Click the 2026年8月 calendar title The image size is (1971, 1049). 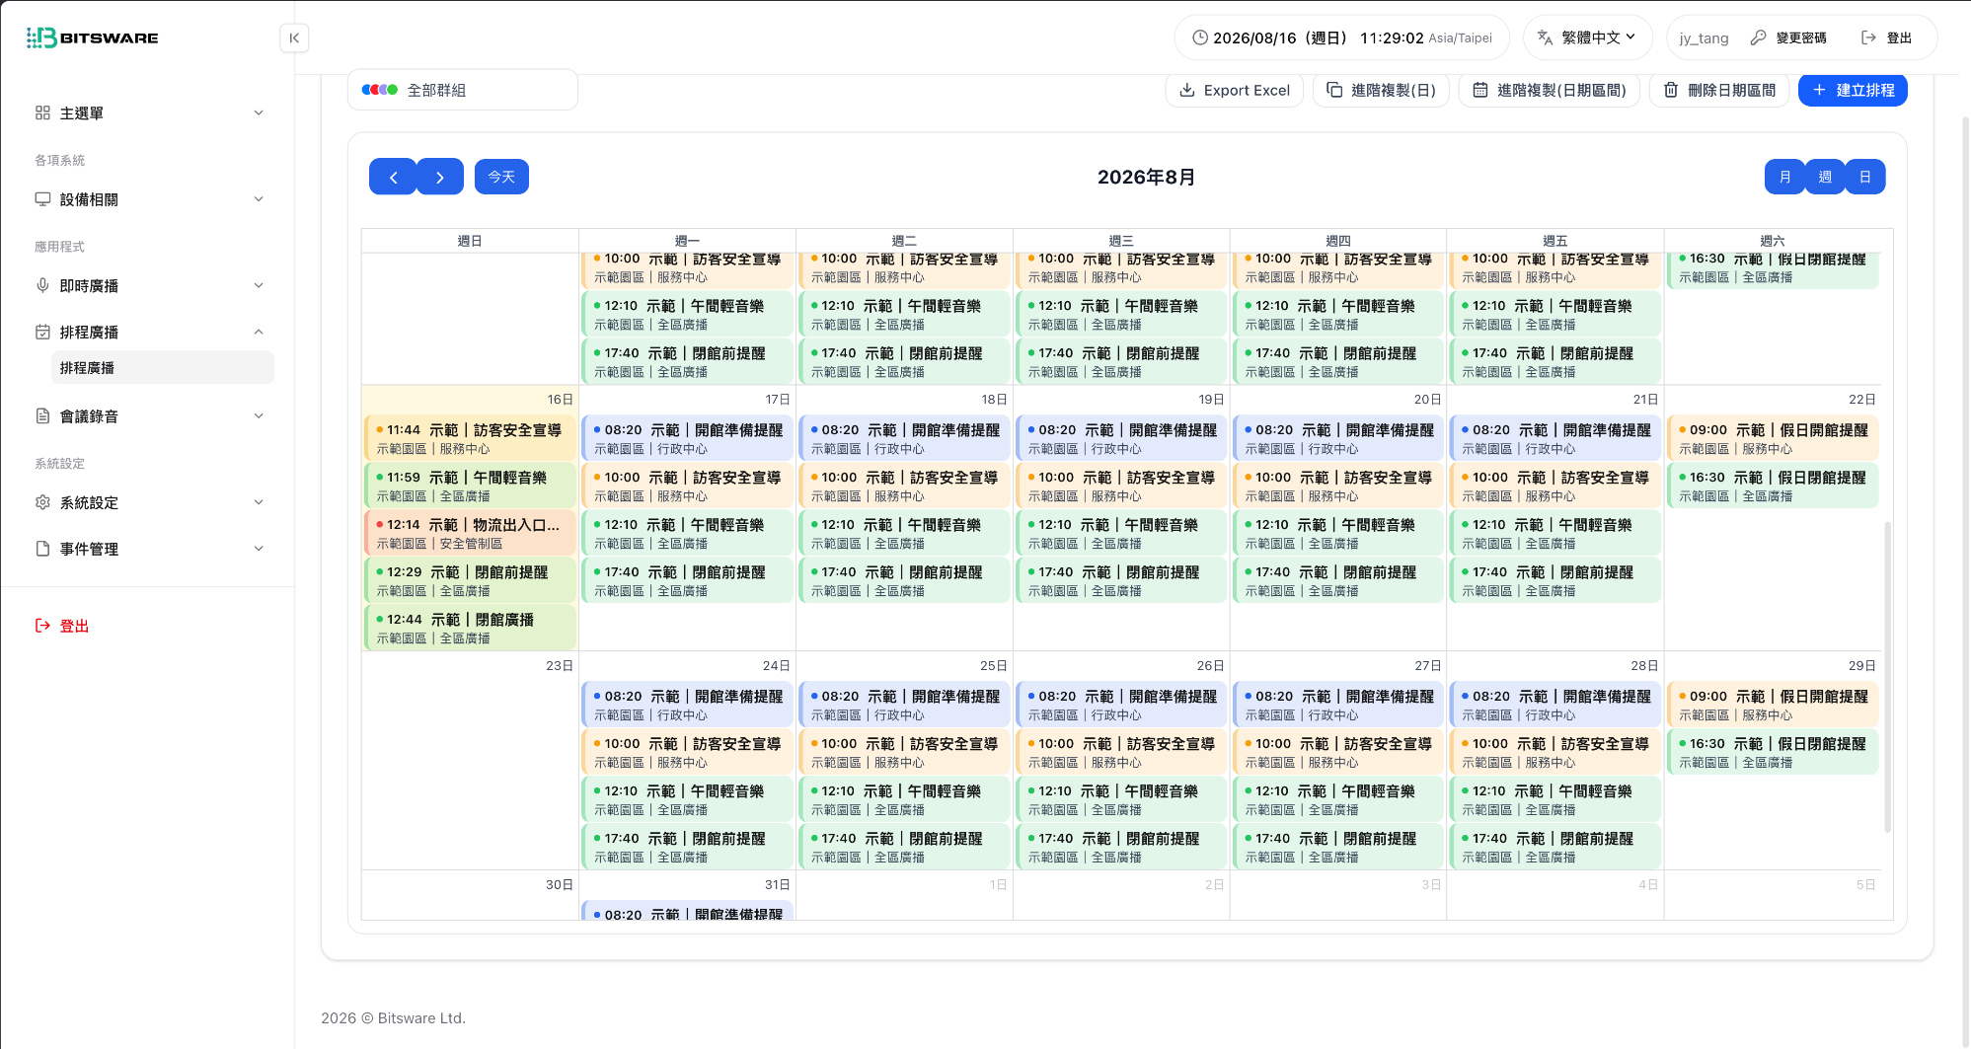[1147, 177]
